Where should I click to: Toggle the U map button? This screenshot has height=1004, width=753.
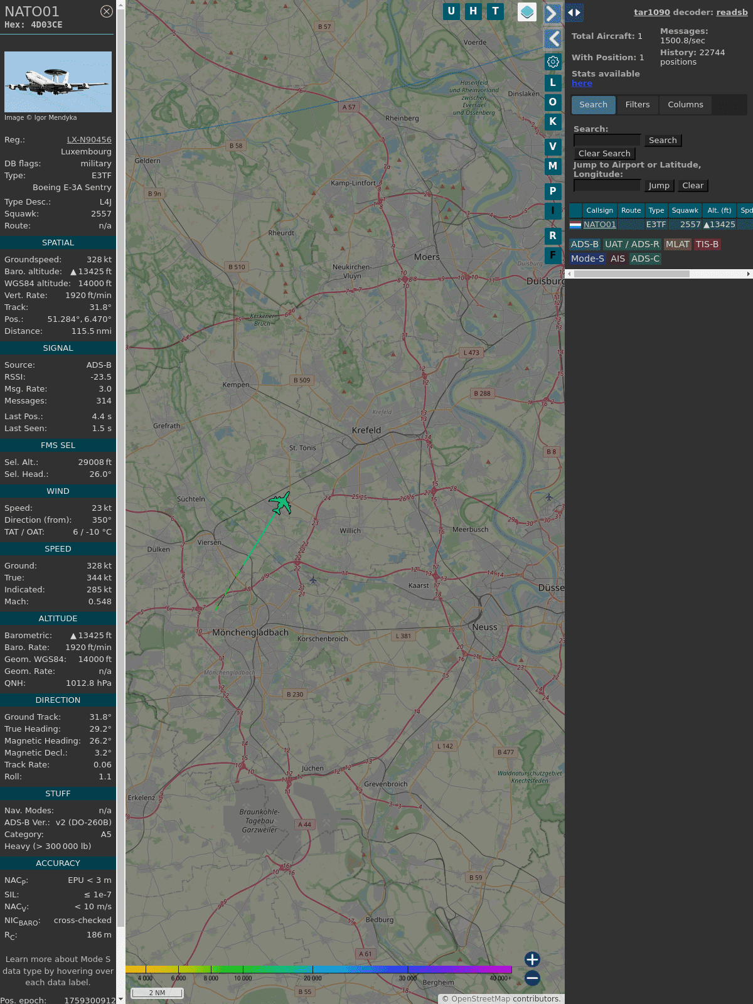coord(451,11)
